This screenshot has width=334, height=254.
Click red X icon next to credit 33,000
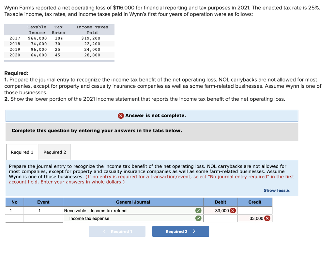pyautogui.click(x=267, y=218)
